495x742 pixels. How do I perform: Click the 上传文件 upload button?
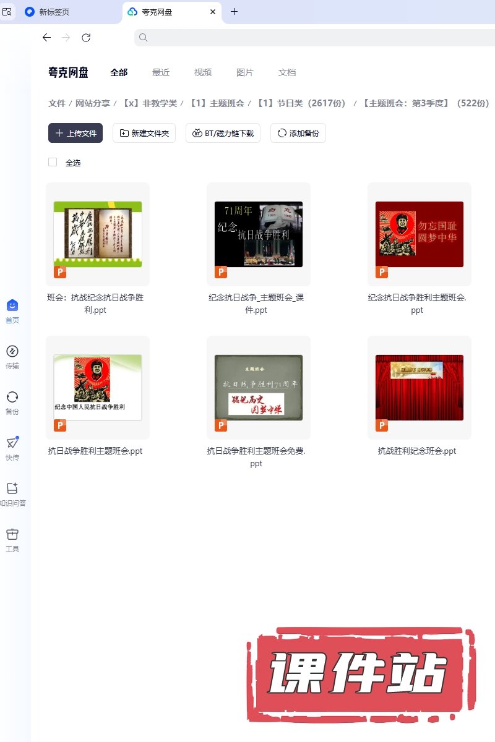pos(75,133)
